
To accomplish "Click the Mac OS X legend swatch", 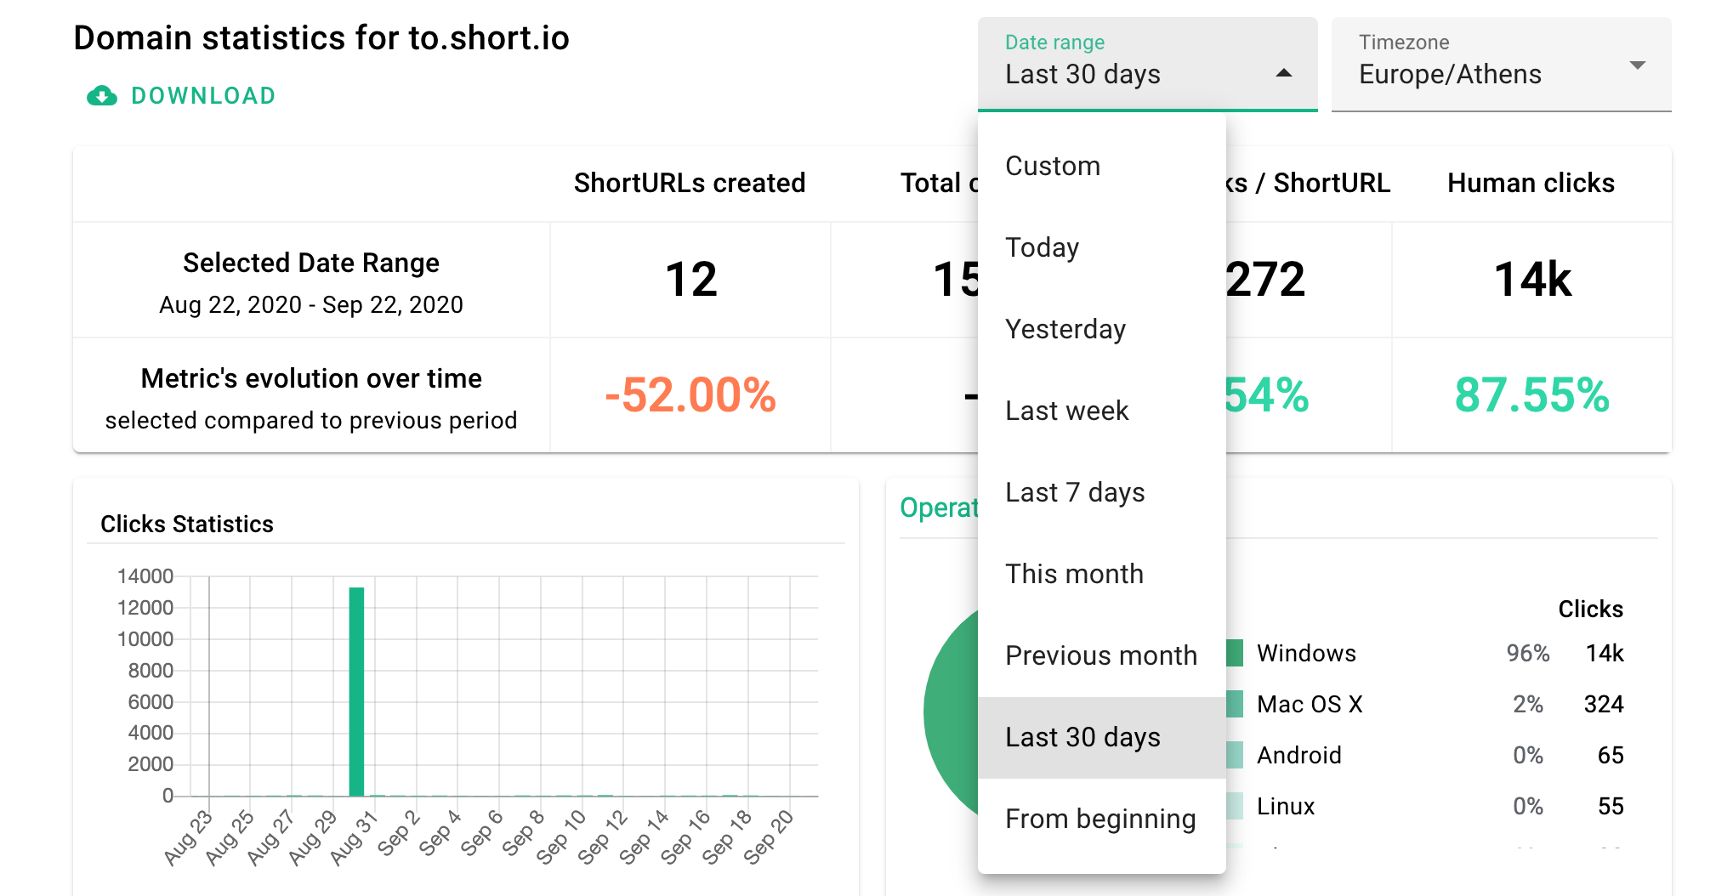I will click(1235, 704).
